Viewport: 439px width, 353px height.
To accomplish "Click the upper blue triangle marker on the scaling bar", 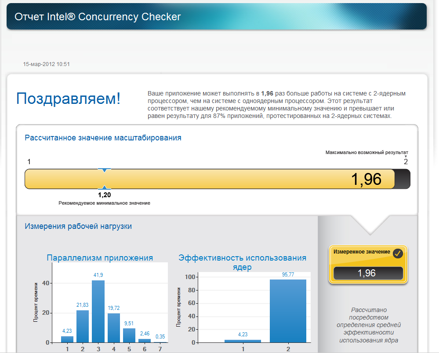I will 105,170.
